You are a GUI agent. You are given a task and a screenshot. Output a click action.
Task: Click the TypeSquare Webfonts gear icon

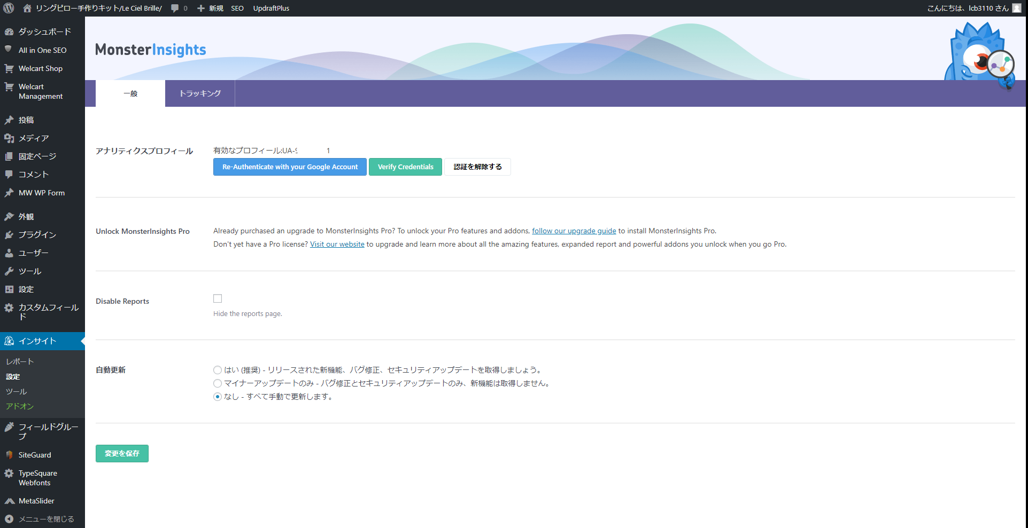coord(9,473)
